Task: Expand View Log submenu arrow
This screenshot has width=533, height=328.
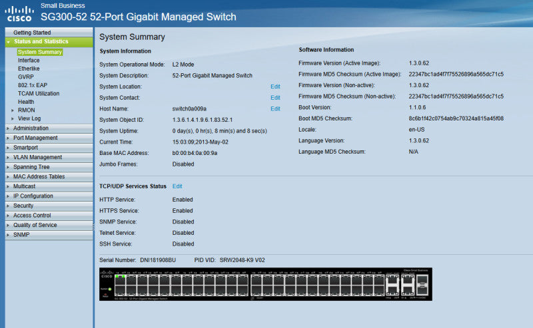Action: pyautogui.click(x=13, y=118)
